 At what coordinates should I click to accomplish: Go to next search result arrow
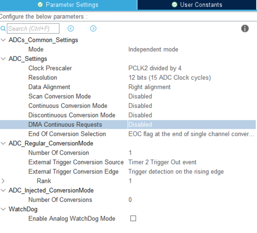pos(93,29)
